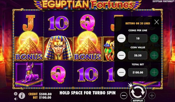Increase coin value with plus button
The image size is (175, 102).
(154, 55)
